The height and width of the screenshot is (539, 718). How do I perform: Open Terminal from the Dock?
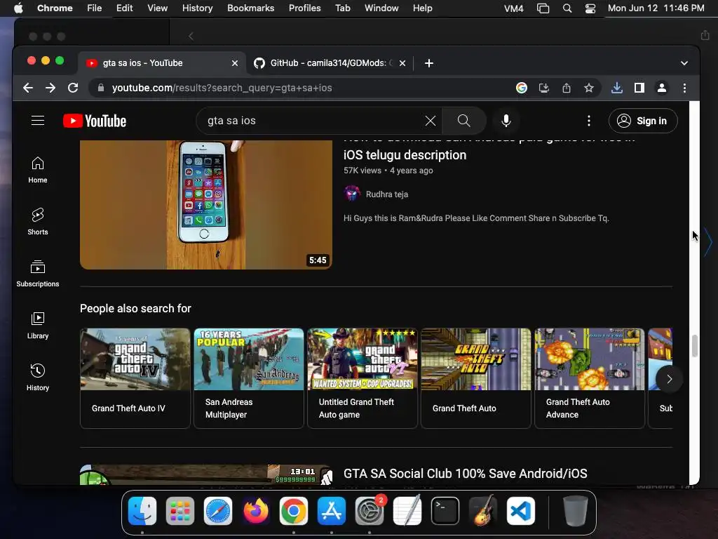pyautogui.click(x=445, y=511)
